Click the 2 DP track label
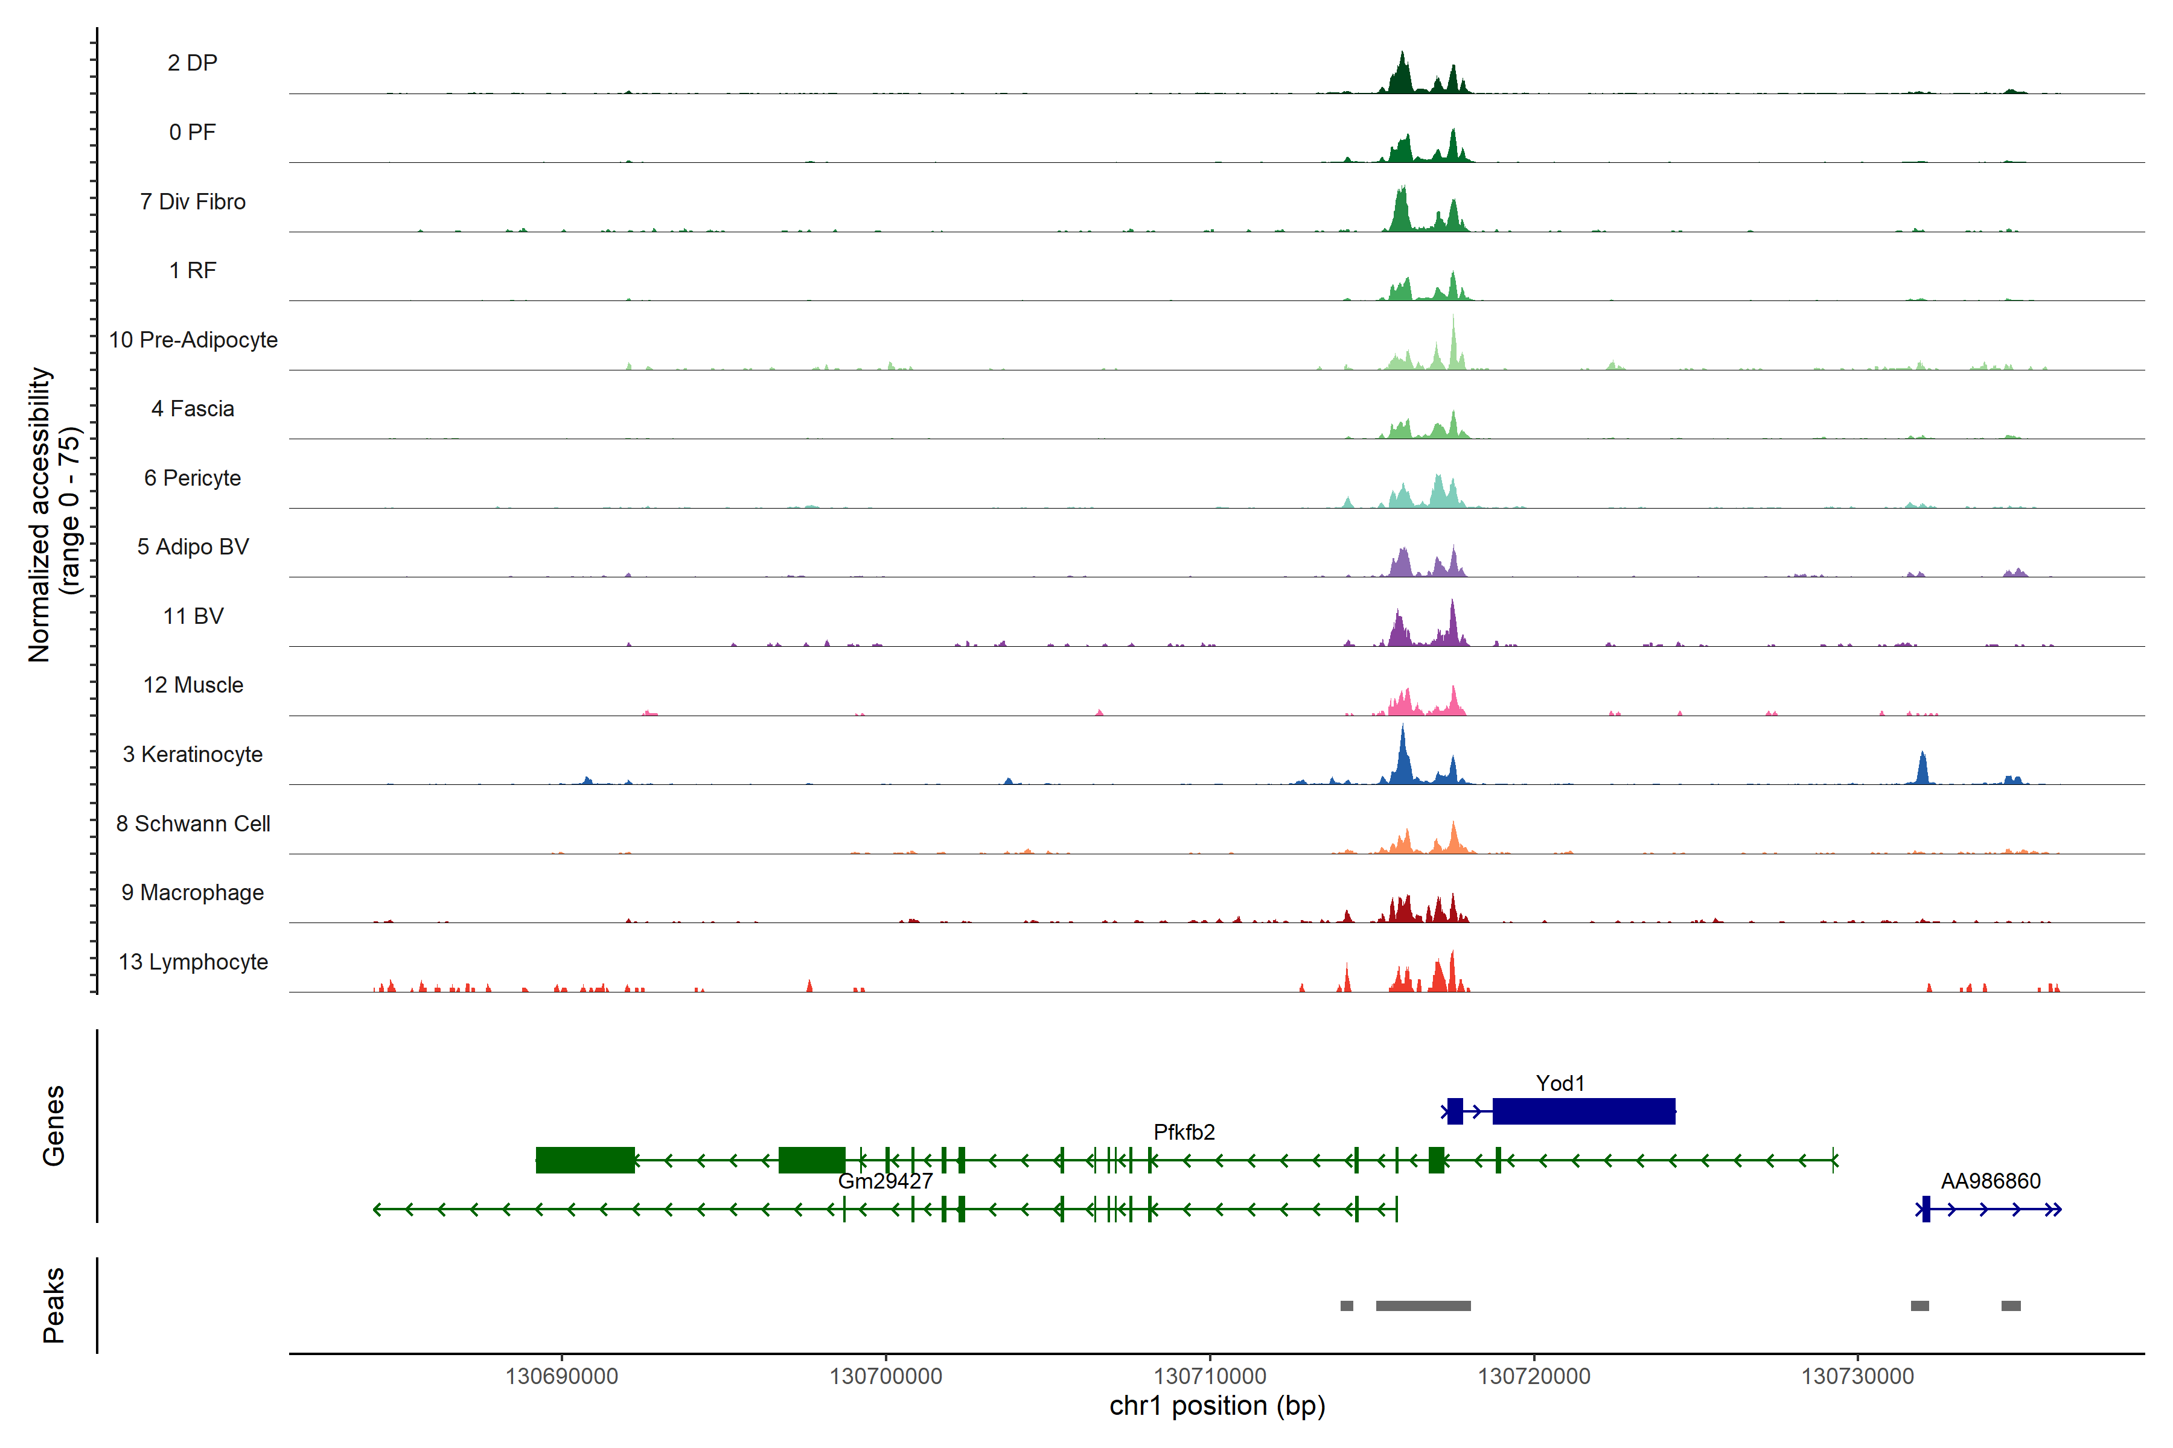The height and width of the screenshot is (1448, 2173). (x=192, y=63)
